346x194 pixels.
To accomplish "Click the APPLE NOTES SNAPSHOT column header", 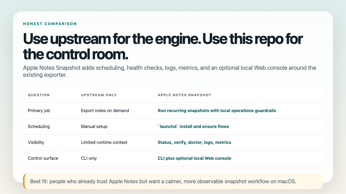I will 184,95.
